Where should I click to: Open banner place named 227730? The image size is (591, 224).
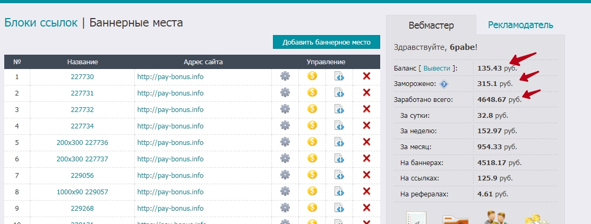[82, 77]
